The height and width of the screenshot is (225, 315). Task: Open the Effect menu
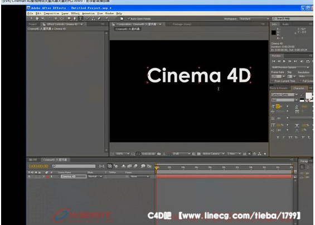pos(75,13)
